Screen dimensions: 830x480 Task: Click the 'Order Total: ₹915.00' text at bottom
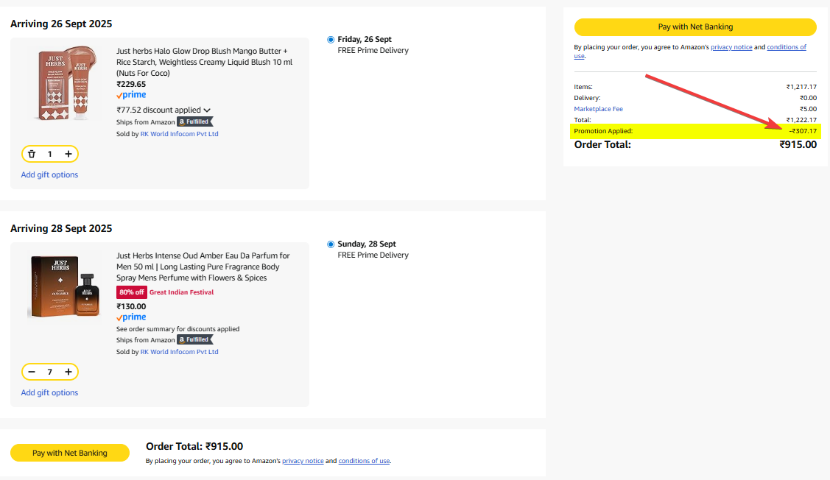tap(194, 447)
